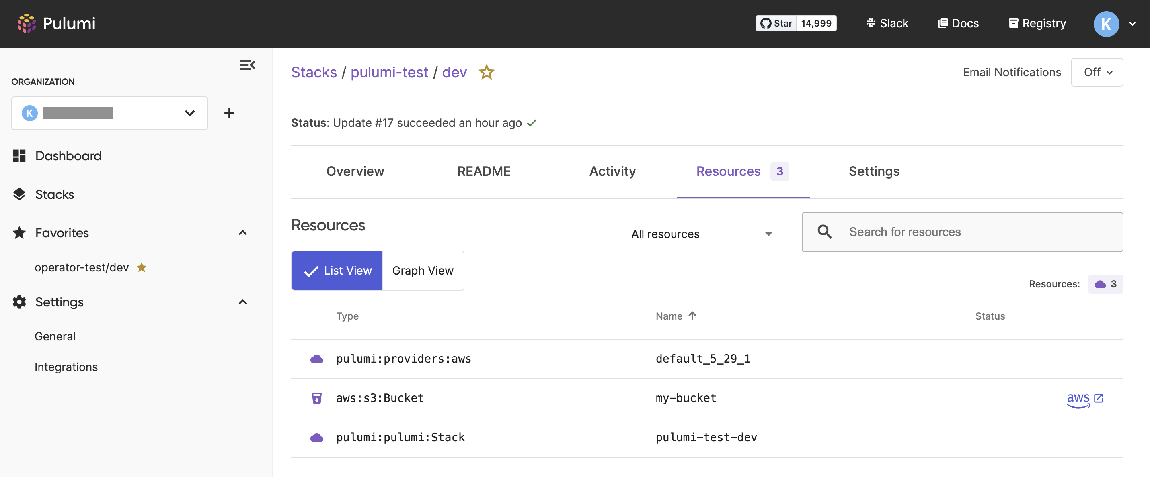The image size is (1150, 477).
Task: Open operator-test/dev favorite stack
Action: pos(82,267)
